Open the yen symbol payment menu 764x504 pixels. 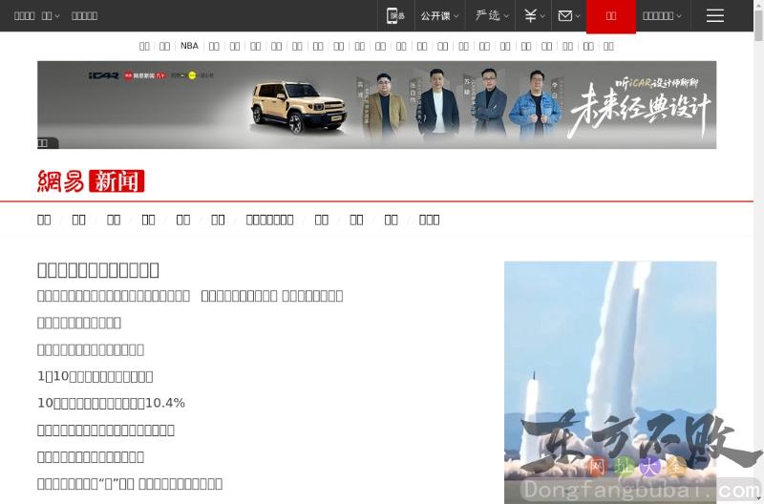click(534, 15)
